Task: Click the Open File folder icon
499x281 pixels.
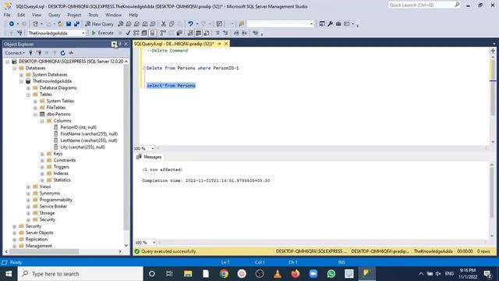Action: (60, 24)
